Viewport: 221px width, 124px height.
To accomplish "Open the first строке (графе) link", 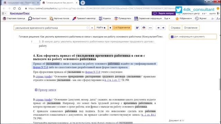I will pyautogui.click(x=44, y=76).
